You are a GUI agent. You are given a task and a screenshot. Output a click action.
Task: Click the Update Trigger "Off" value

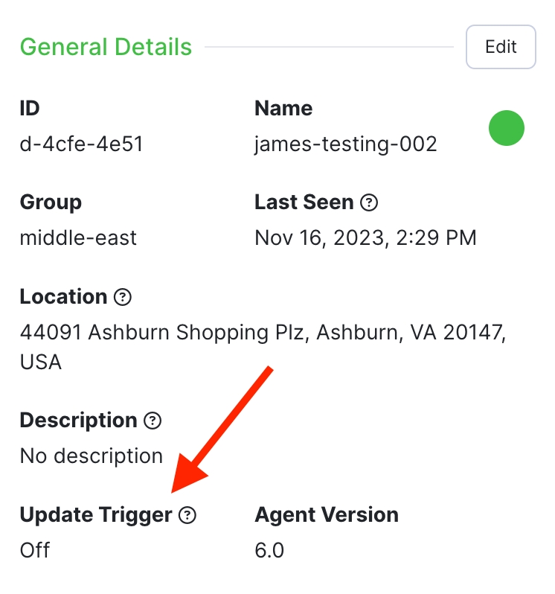pyautogui.click(x=35, y=550)
